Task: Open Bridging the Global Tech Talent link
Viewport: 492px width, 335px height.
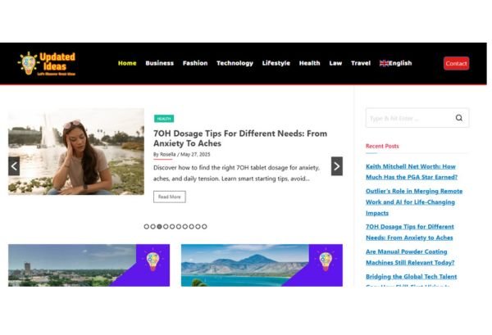Action: click(411, 279)
